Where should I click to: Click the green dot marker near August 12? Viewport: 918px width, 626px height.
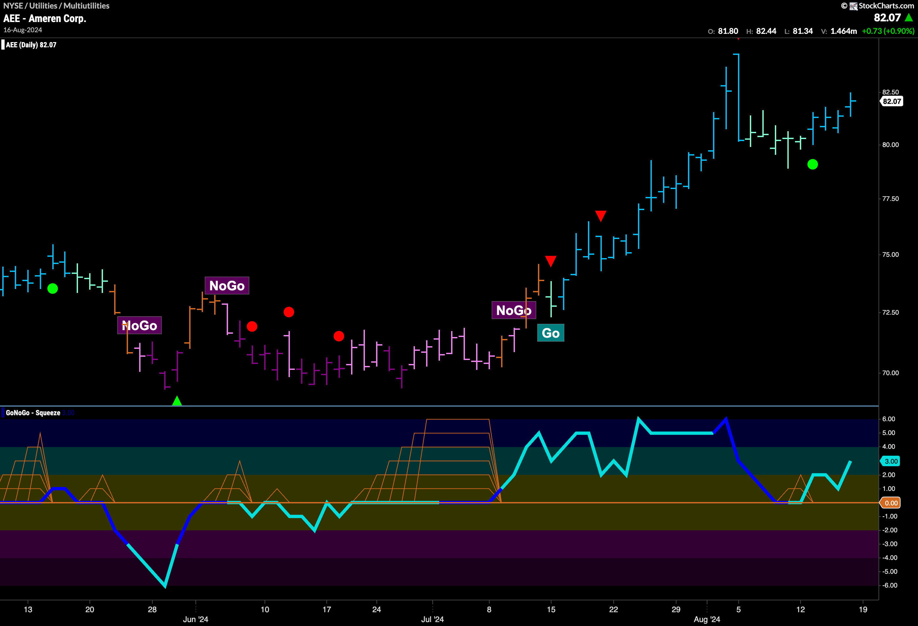(x=812, y=164)
